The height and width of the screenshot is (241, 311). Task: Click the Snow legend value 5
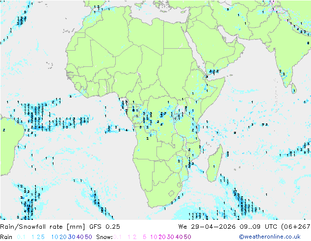click(145, 237)
